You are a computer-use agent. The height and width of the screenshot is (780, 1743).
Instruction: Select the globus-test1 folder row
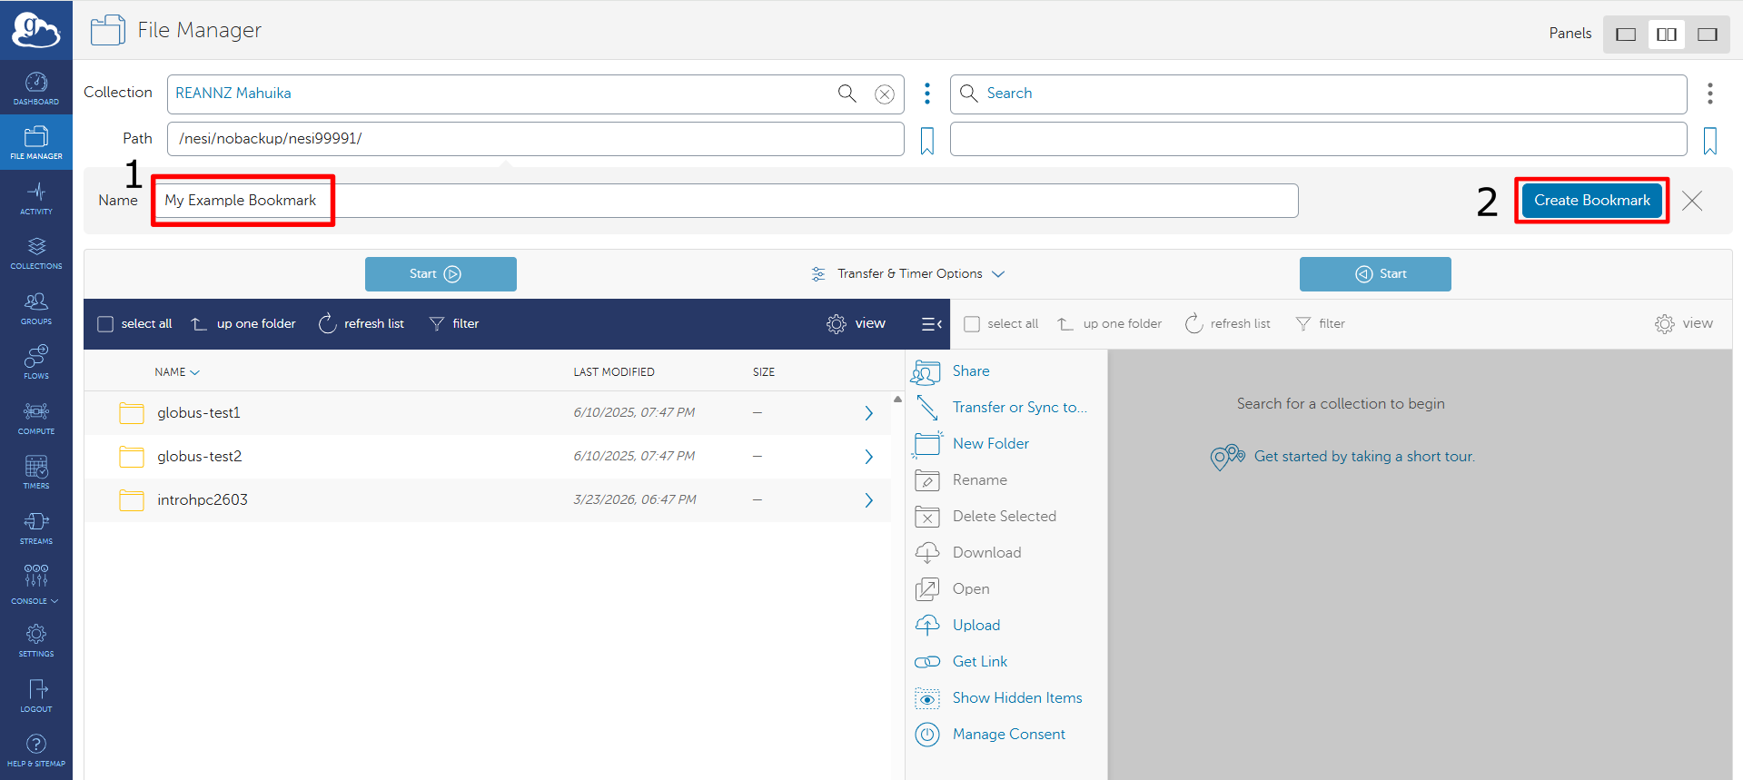488,413
